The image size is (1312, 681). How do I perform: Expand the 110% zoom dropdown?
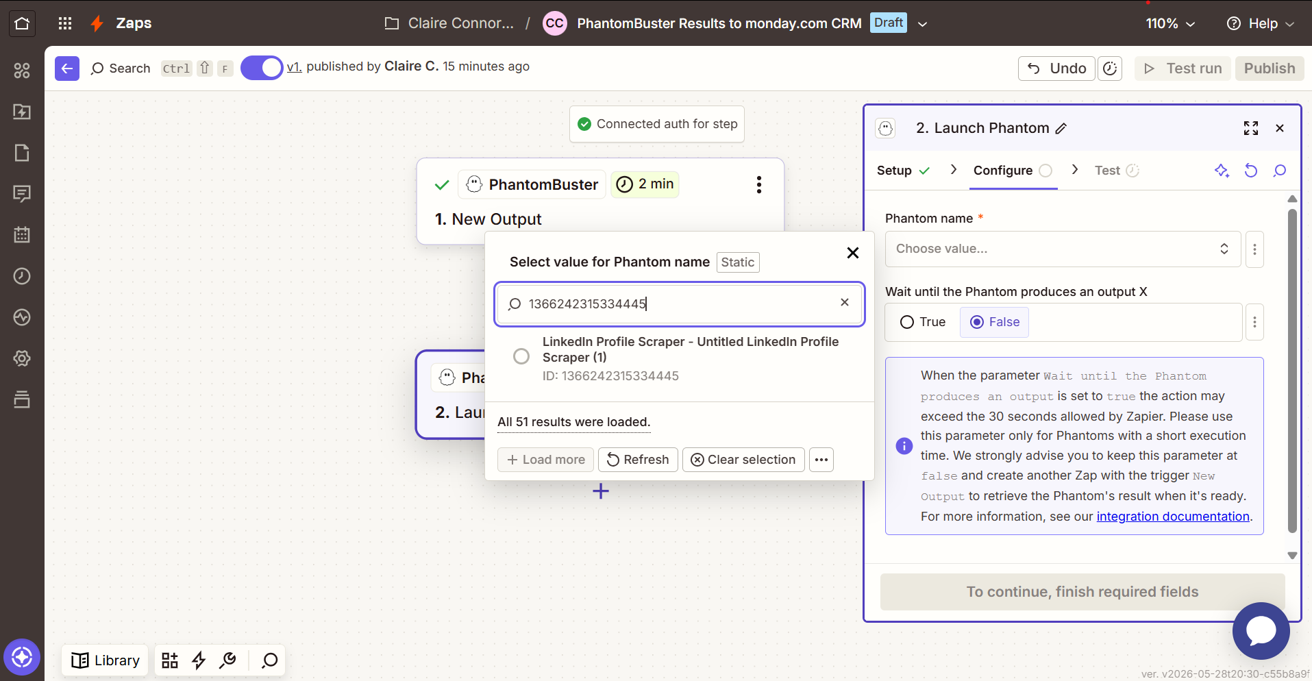click(1170, 23)
